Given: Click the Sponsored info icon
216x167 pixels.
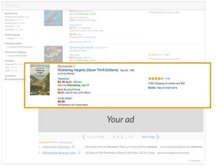Looking at the screenshot, I should click(x=74, y=66).
